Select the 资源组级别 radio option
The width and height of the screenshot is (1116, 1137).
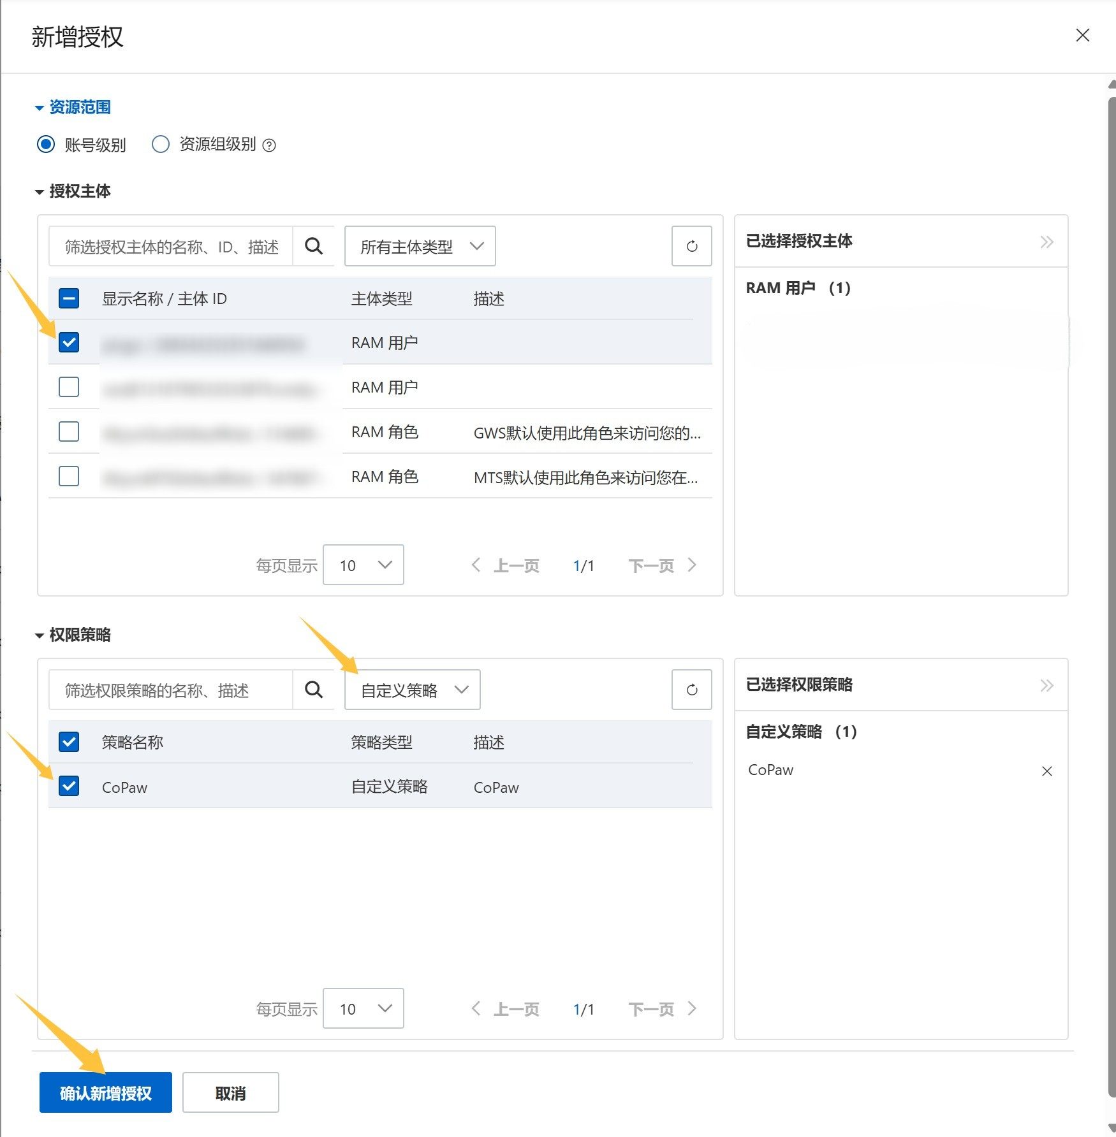tap(161, 145)
